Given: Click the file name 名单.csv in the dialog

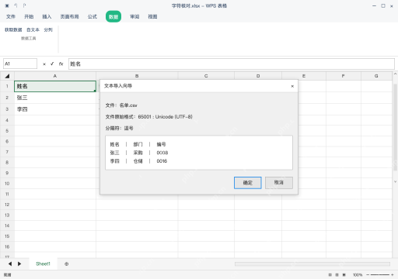Looking at the screenshot, I should pyautogui.click(x=128, y=105).
